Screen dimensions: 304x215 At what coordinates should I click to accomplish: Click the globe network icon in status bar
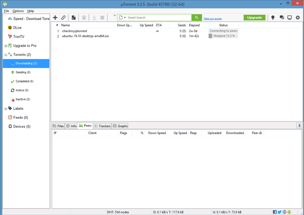click(284, 212)
